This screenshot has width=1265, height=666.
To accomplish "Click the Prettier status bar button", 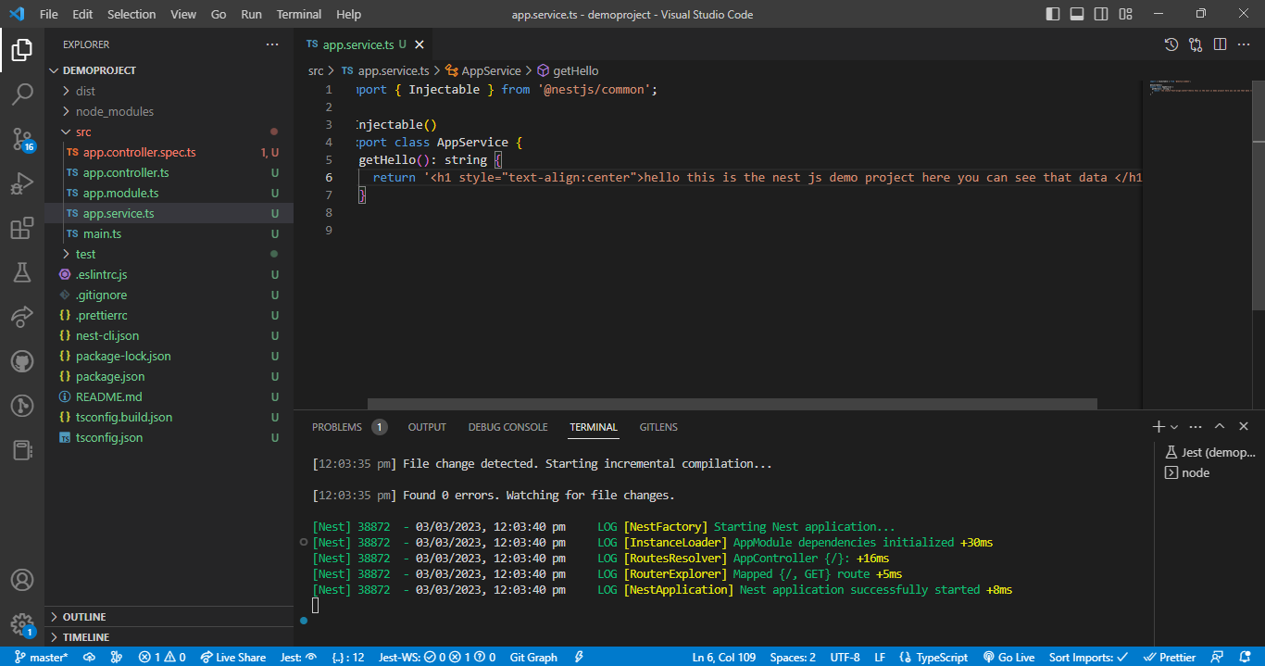I will [x=1170, y=657].
